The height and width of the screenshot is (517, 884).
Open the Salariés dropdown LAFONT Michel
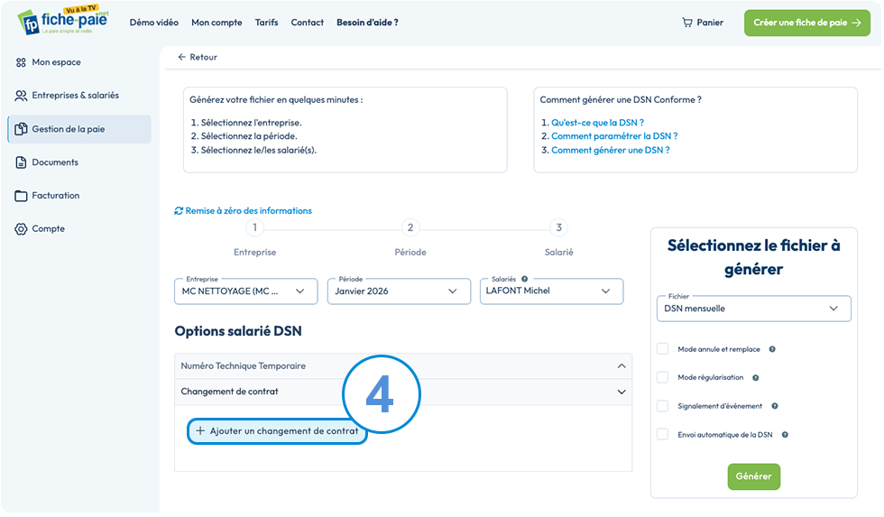(x=551, y=291)
